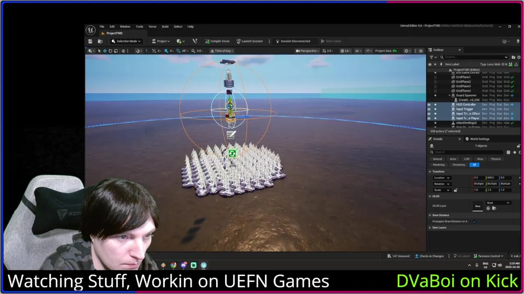Click Compile Verse button

point(217,41)
